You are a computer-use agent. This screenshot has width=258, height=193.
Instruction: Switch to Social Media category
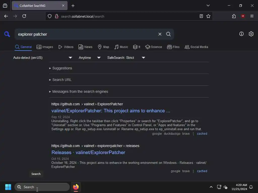coord(196,47)
